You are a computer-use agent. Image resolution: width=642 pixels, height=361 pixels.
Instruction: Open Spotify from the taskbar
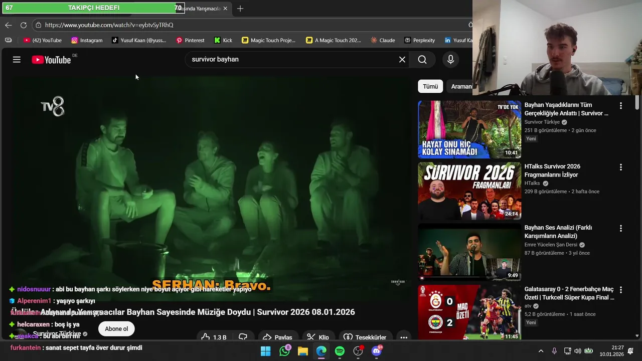(340, 351)
